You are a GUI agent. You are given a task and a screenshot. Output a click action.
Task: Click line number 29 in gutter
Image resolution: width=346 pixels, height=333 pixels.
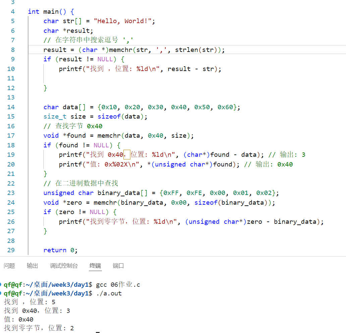(x=11, y=250)
